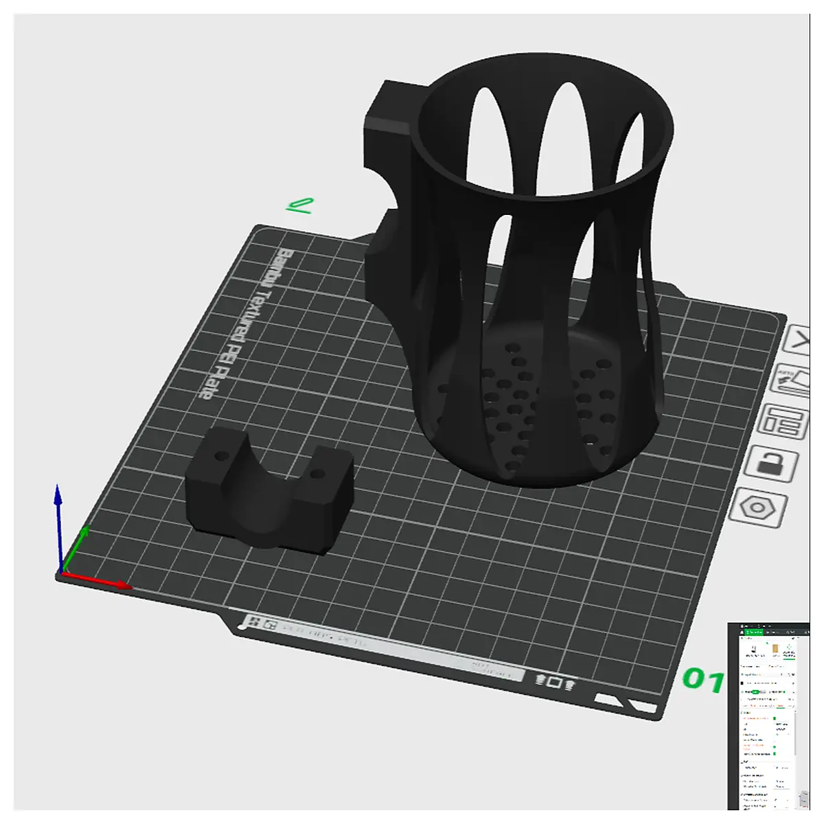
Task: Open the settings panel thumbnail inset
Action: (768, 716)
